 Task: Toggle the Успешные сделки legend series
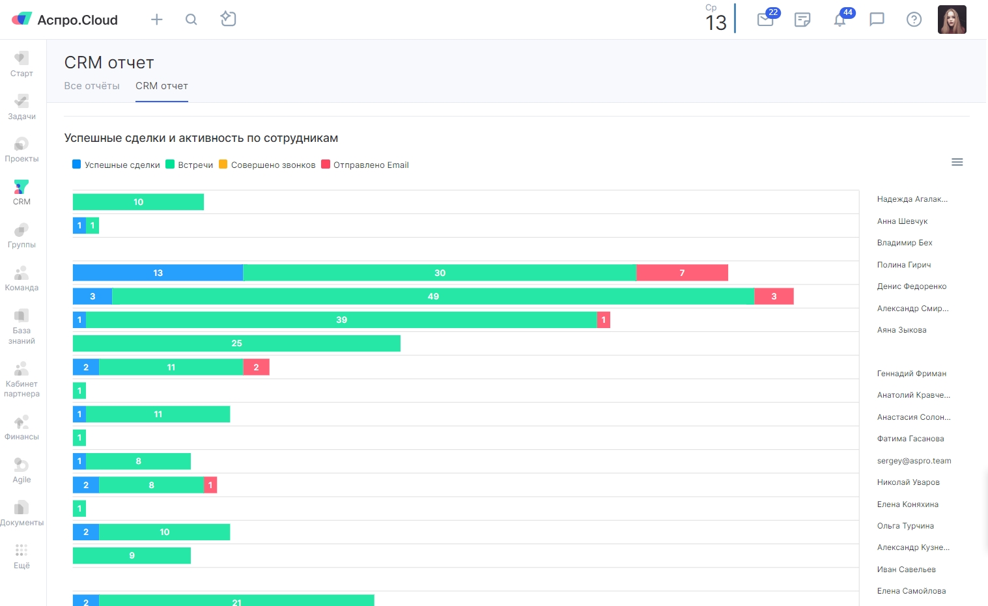pos(116,165)
